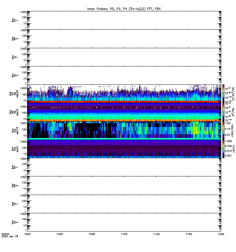Click the '(V/m)²/Hz' units label

233,94
